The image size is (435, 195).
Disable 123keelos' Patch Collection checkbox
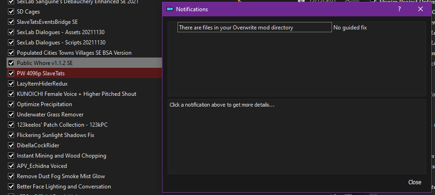tap(11, 125)
